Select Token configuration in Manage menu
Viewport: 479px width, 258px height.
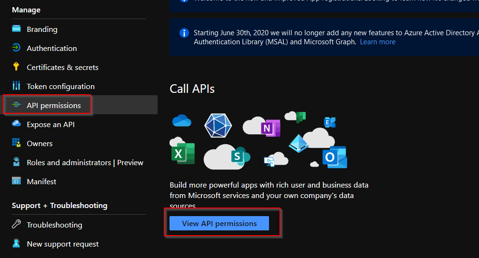[60, 86]
